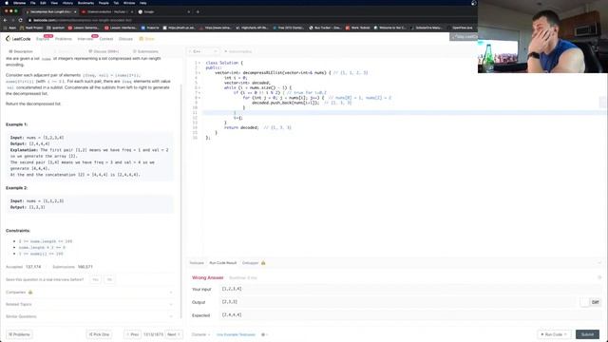The width and height of the screenshot is (608, 342).
Task: Close the LeetCode problem browser tab
Action: click(75, 12)
